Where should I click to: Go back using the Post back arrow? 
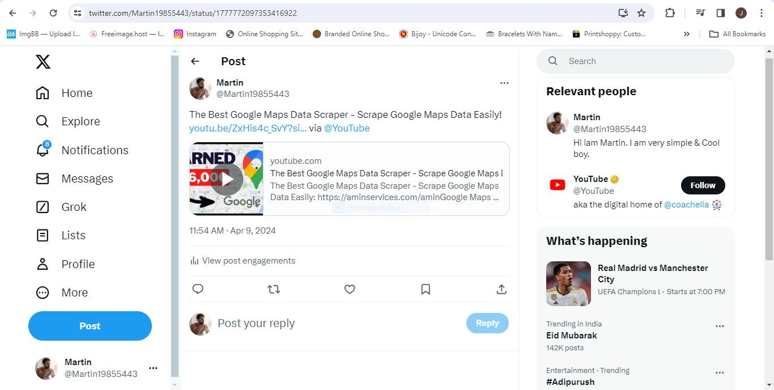195,61
